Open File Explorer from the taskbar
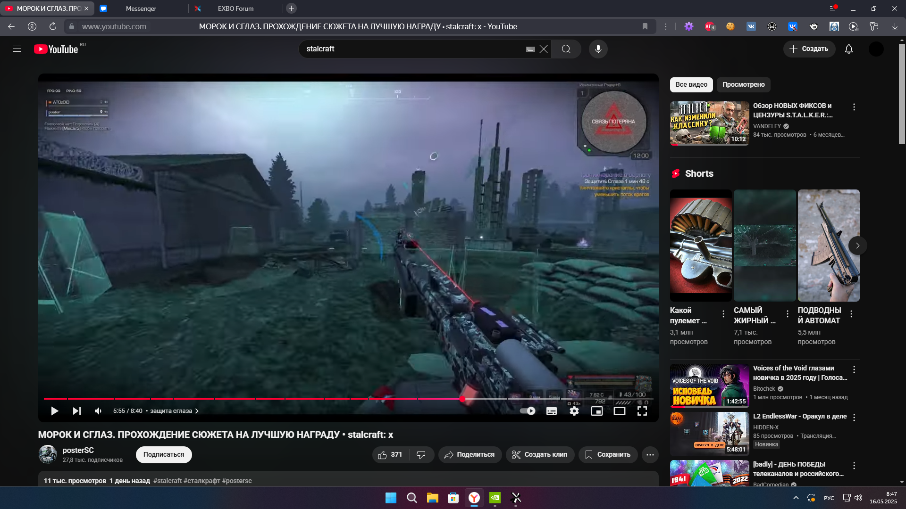 [432, 498]
